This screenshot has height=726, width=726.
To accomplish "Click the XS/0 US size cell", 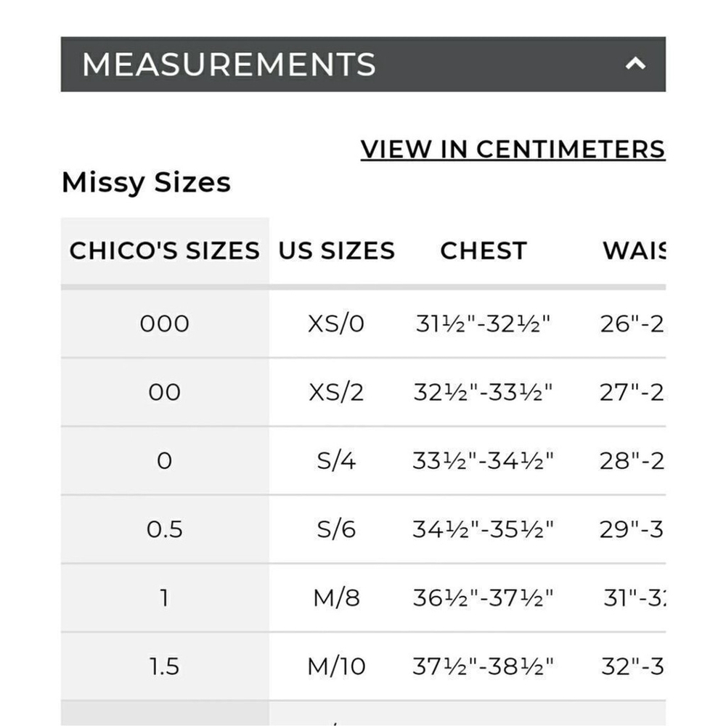I will [x=336, y=323].
